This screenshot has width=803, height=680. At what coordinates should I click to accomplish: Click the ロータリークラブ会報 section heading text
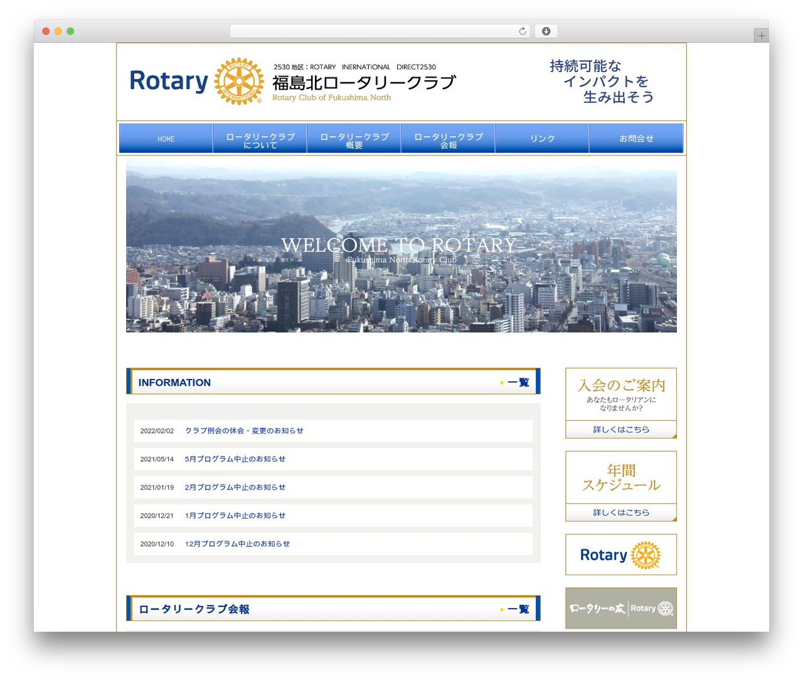coord(194,609)
